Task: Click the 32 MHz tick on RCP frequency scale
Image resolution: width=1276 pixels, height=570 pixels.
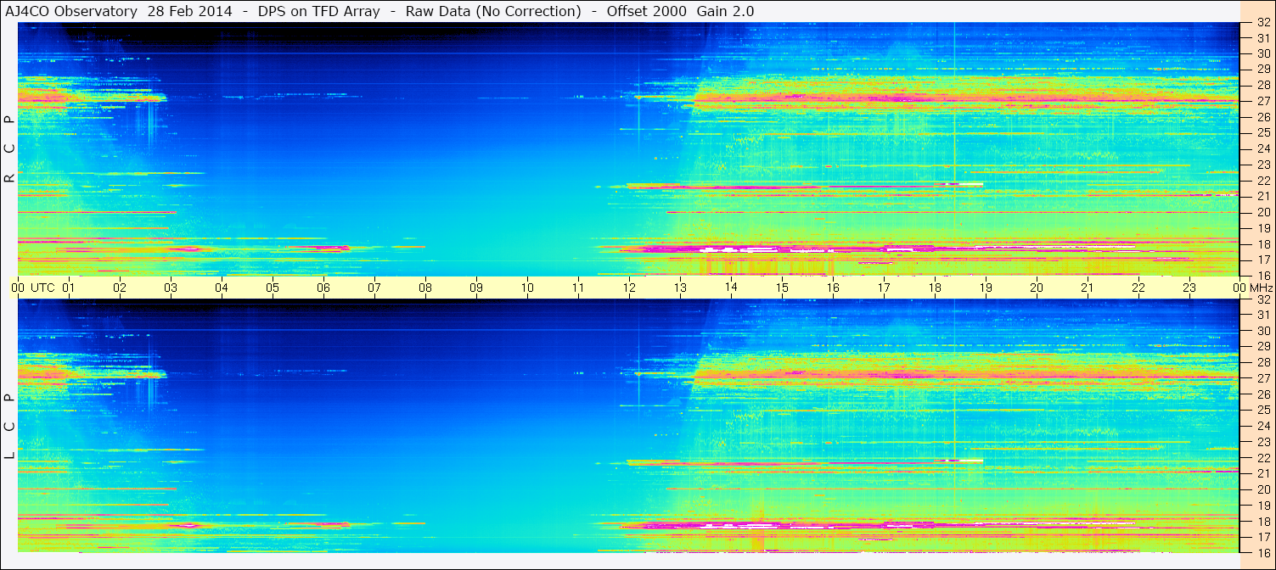Action: 1263,23
